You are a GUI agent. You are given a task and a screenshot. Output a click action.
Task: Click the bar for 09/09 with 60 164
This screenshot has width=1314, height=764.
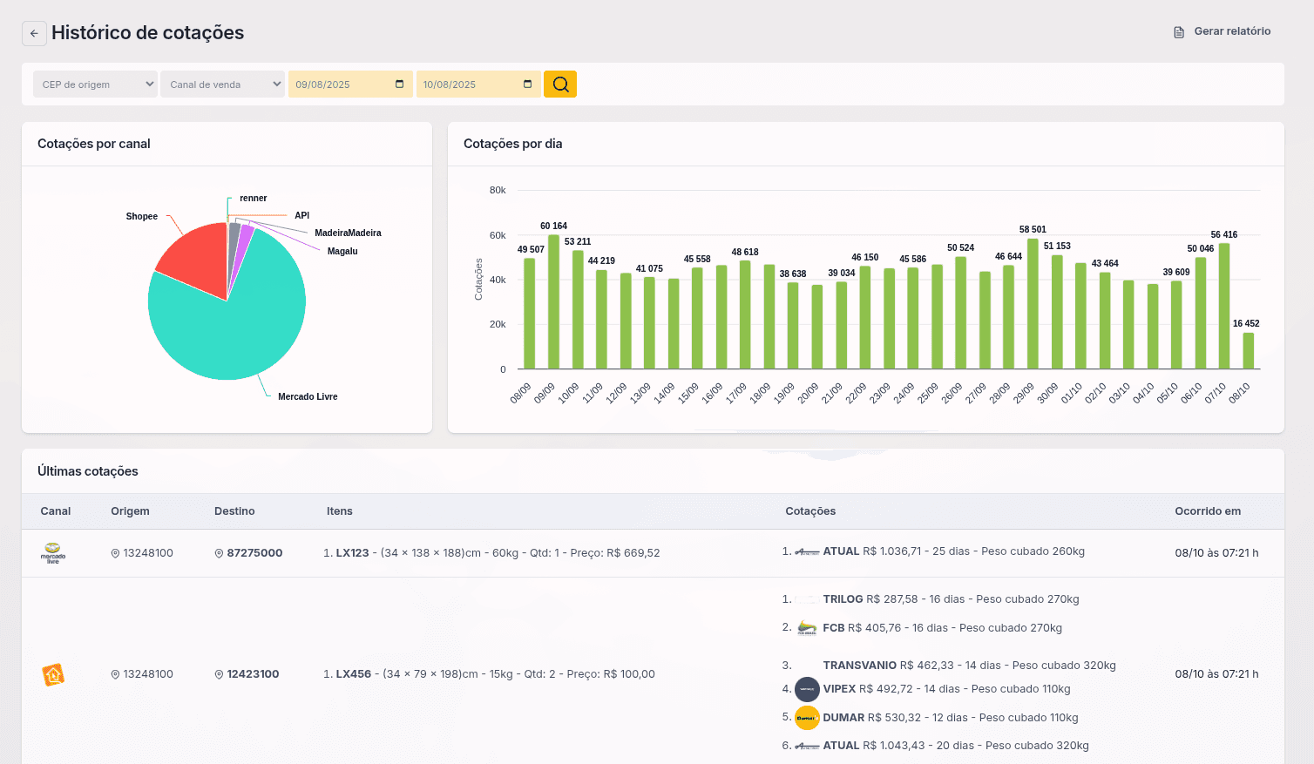click(x=553, y=301)
